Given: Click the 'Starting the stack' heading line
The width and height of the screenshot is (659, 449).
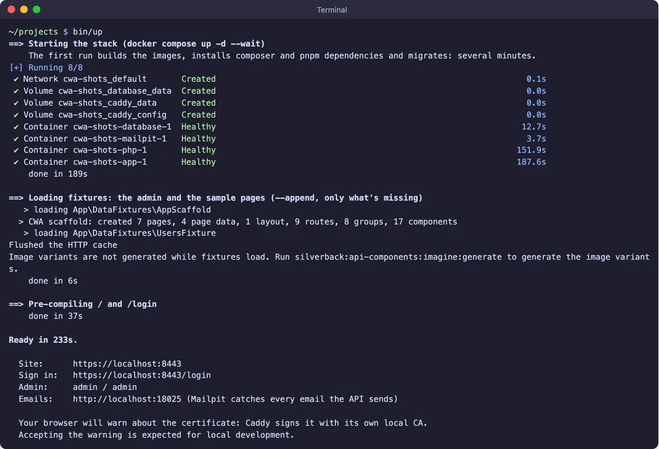Looking at the screenshot, I should pyautogui.click(x=137, y=44).
